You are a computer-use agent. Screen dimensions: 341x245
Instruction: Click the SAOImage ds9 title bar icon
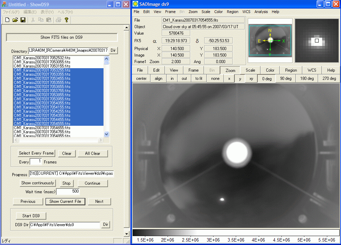click(136, 4)
